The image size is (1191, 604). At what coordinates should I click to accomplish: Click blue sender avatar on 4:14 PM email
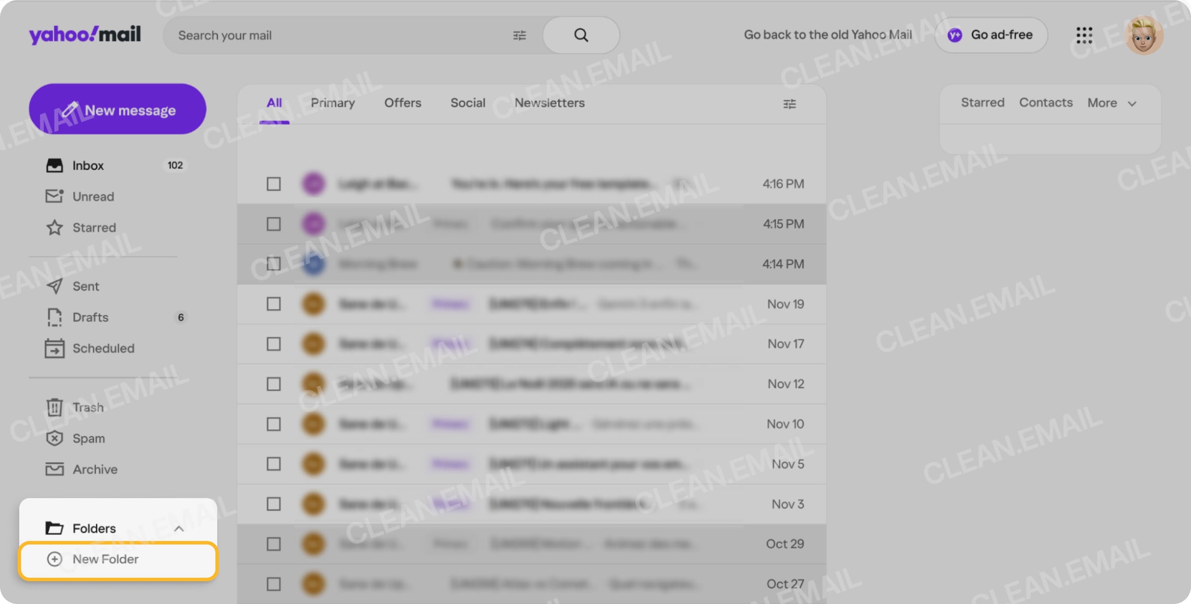click(x=314, y=264)
